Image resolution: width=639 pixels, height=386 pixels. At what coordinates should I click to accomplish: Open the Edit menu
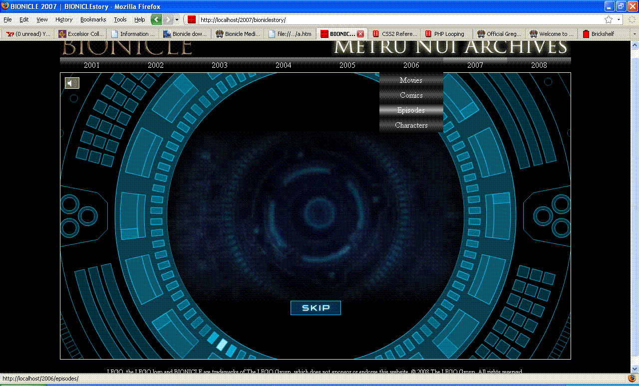24,19
